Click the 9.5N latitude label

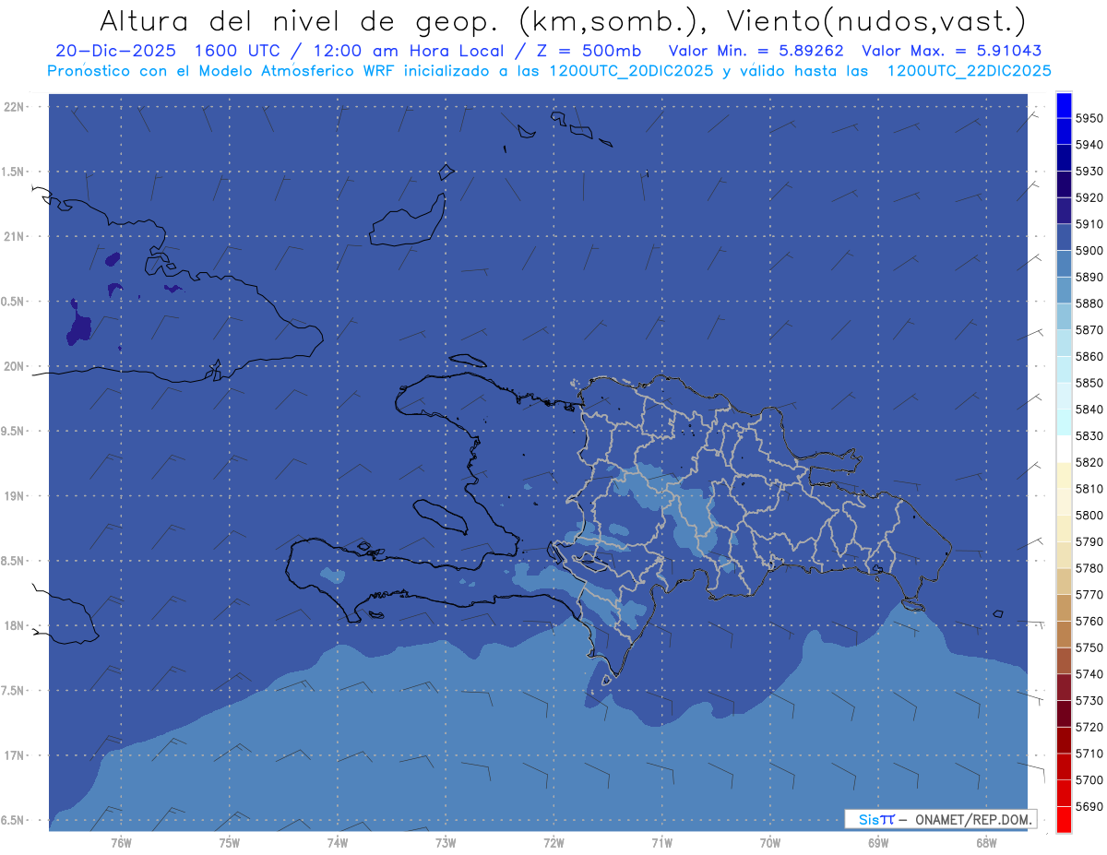(x=13, y=432)
